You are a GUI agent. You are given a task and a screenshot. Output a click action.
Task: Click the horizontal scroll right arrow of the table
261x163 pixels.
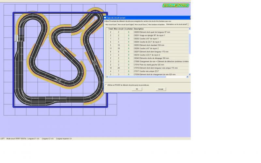(187, 77)
